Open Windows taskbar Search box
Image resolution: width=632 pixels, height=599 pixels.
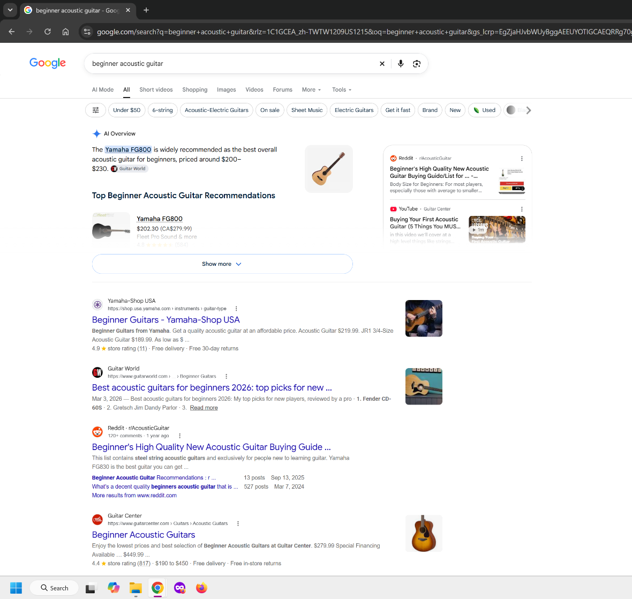coord(55,588)
